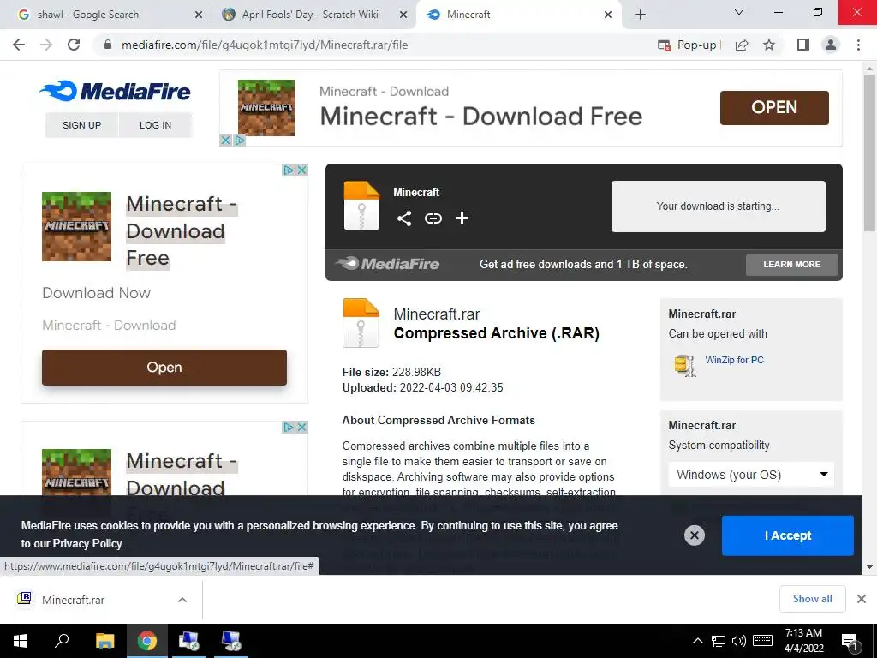Open the action center notifications icon
The width and height of the screenshot is (877, 658).
pyautogui.click(x=850, y=641)
